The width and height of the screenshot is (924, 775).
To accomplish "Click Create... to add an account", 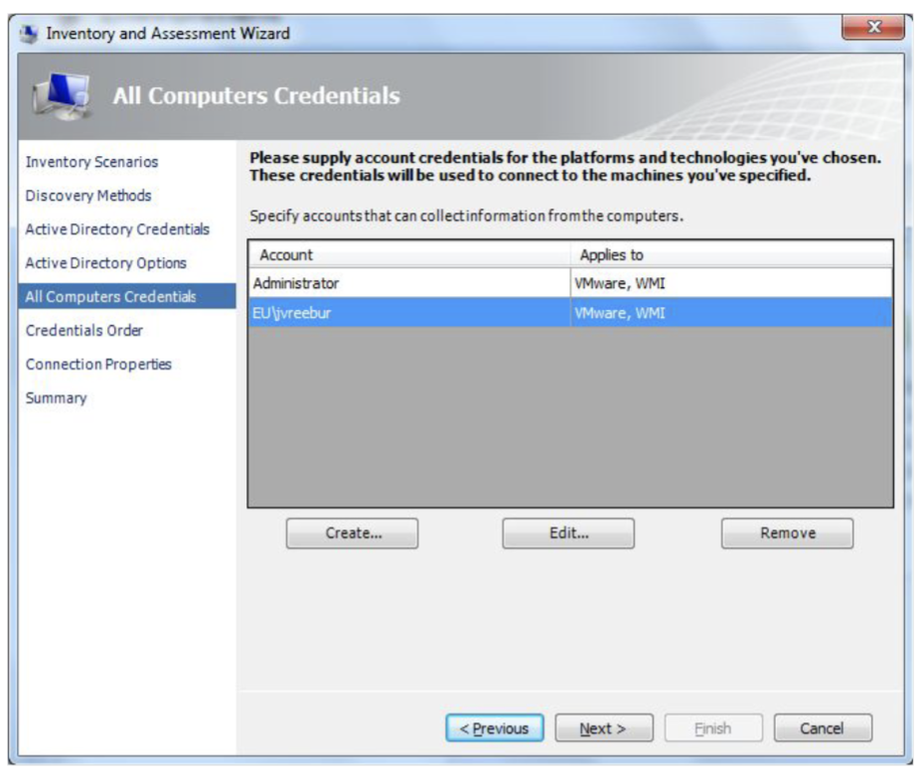I will click(x=353, y=534).
